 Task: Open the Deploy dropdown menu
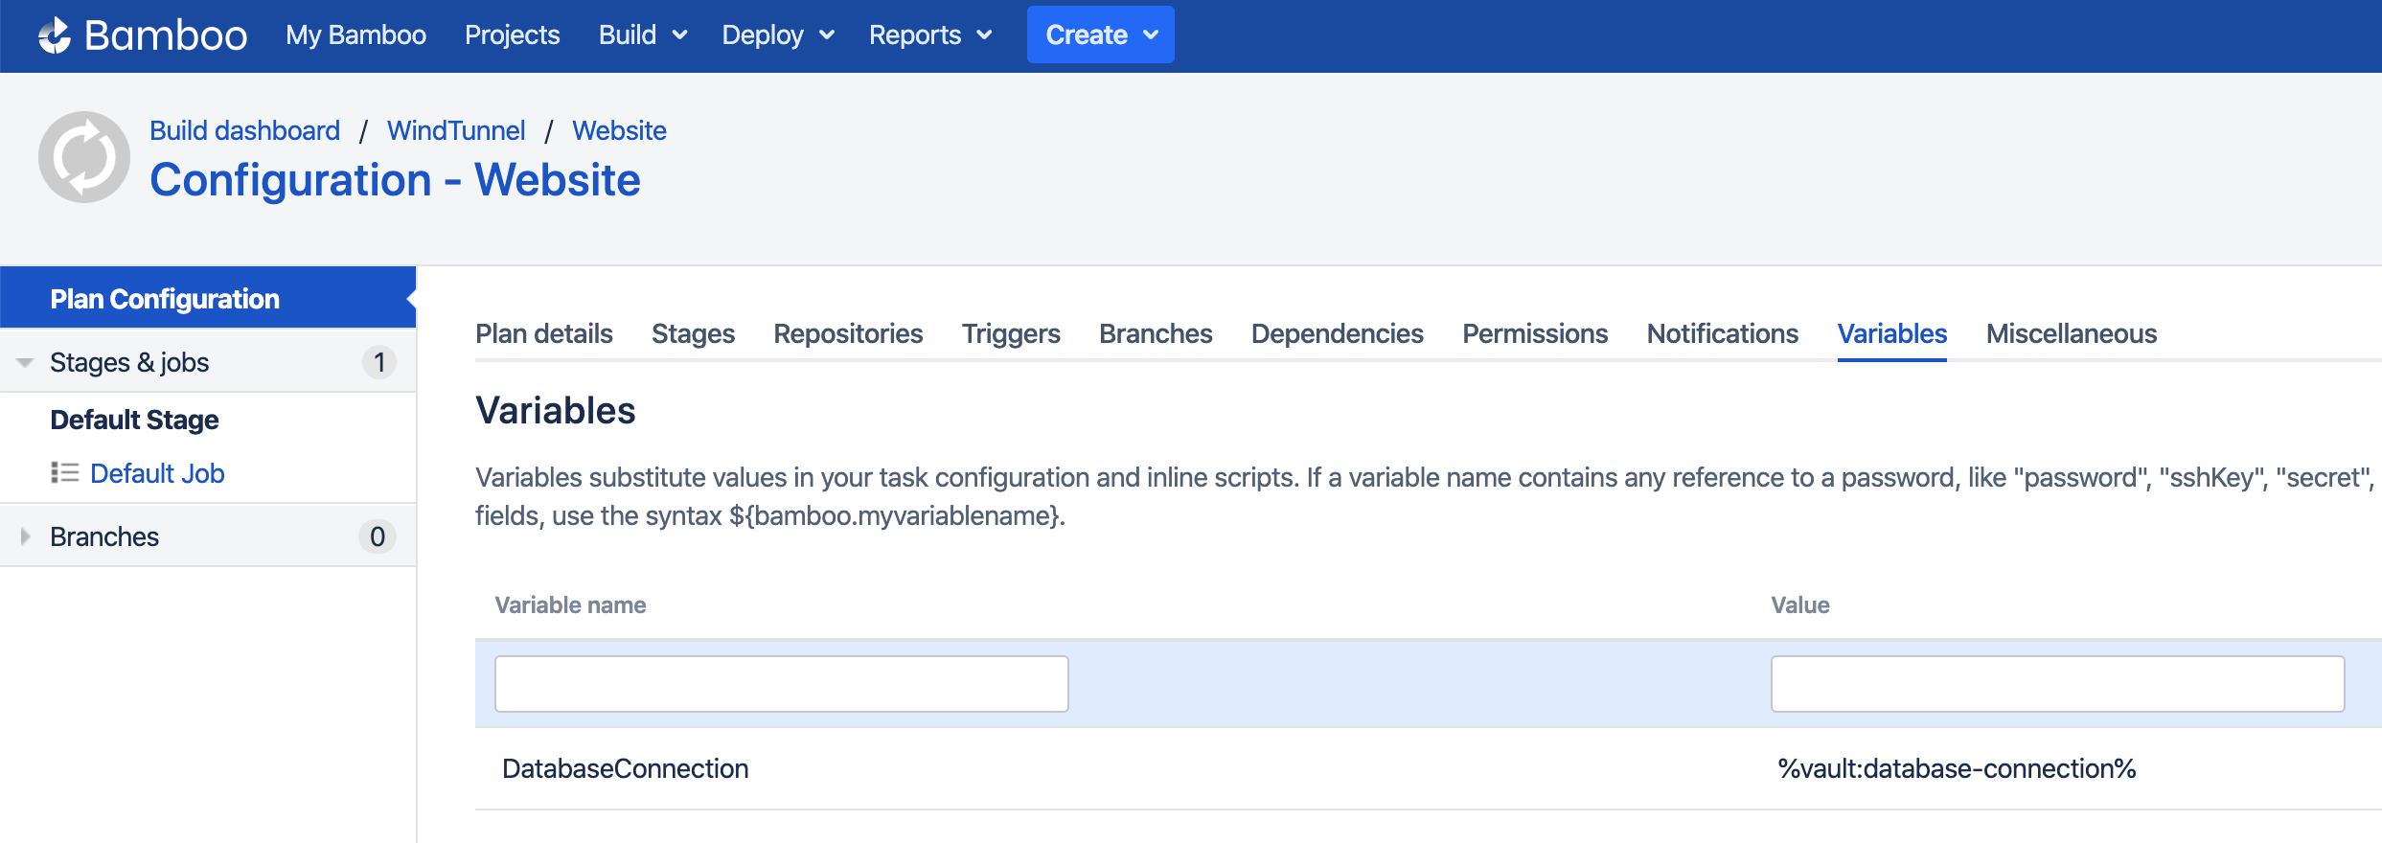point(778,35)
